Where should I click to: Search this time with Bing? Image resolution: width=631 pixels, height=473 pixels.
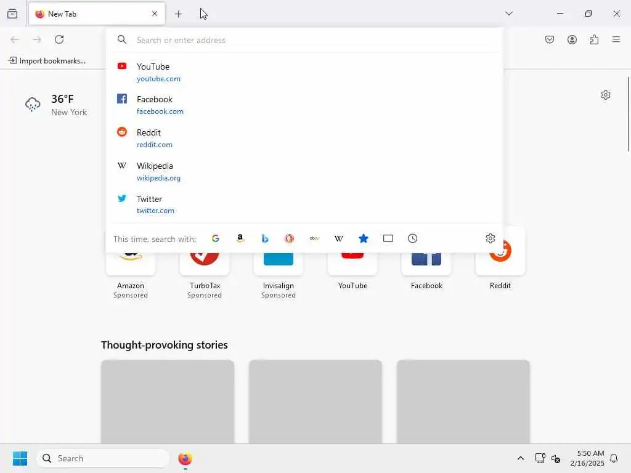coord(265,238)
